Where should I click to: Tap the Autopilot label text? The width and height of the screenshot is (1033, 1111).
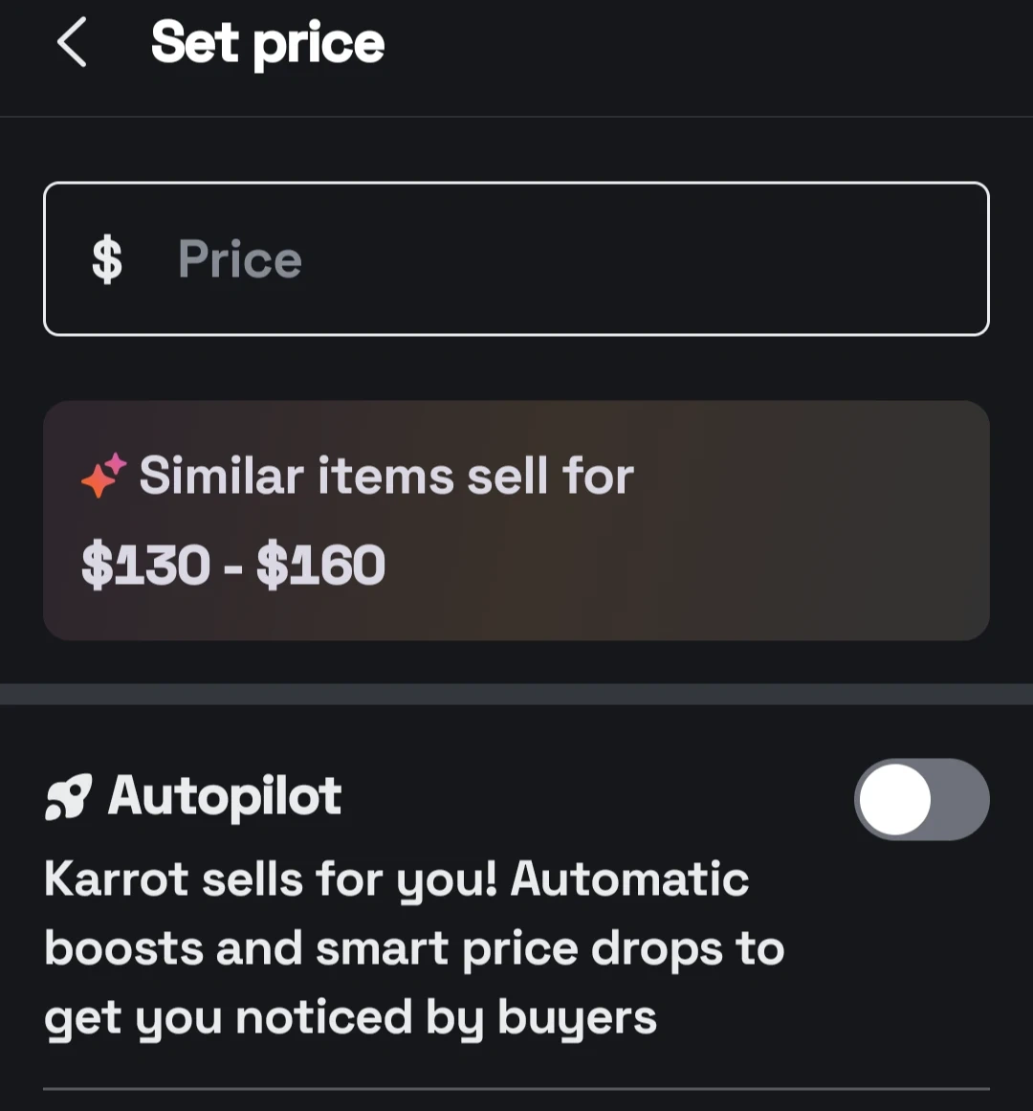[225, 797]
